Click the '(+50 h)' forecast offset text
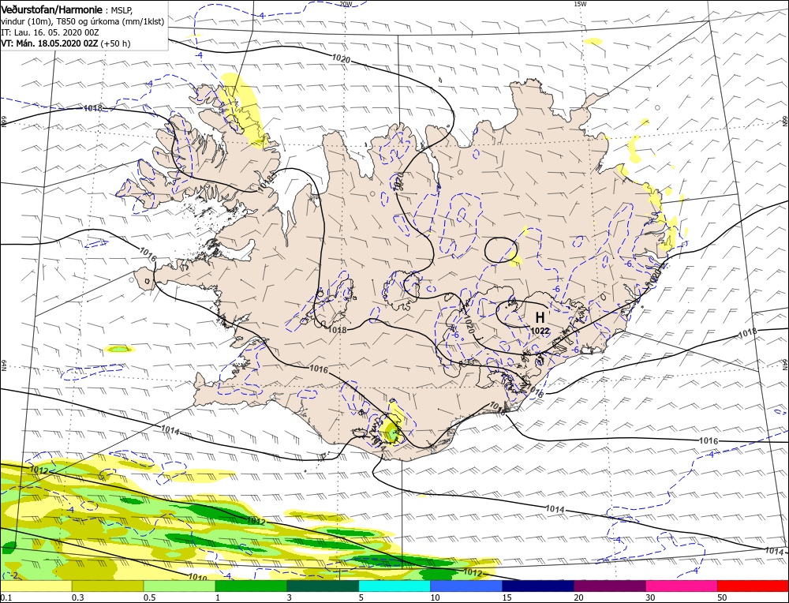 tap(116, 43)
